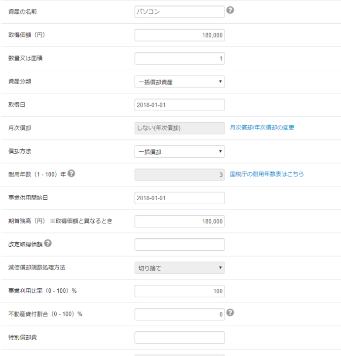
Task: Expand the 償却方法 dropdown
Action: tap(180, 151)
